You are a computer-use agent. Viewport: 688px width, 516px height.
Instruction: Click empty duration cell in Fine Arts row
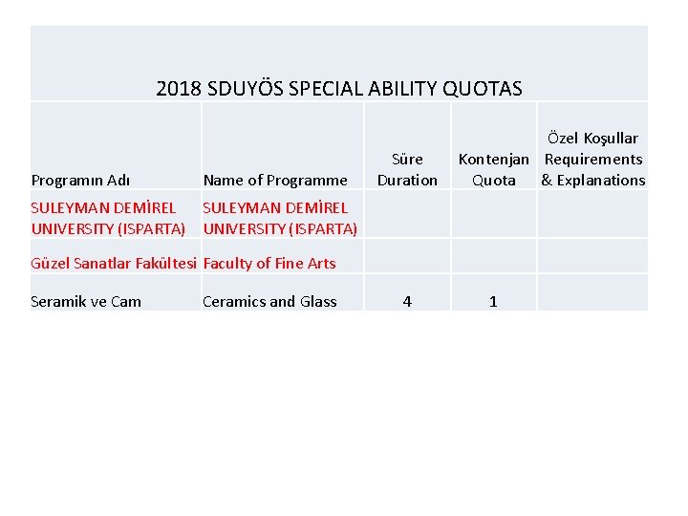(x=407, y=256)
